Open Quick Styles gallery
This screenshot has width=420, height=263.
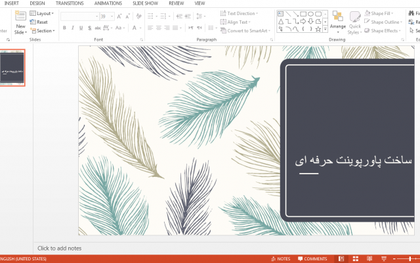354,23
